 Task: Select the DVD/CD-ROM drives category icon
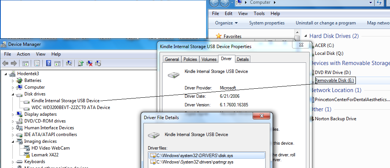coord(20,121)
